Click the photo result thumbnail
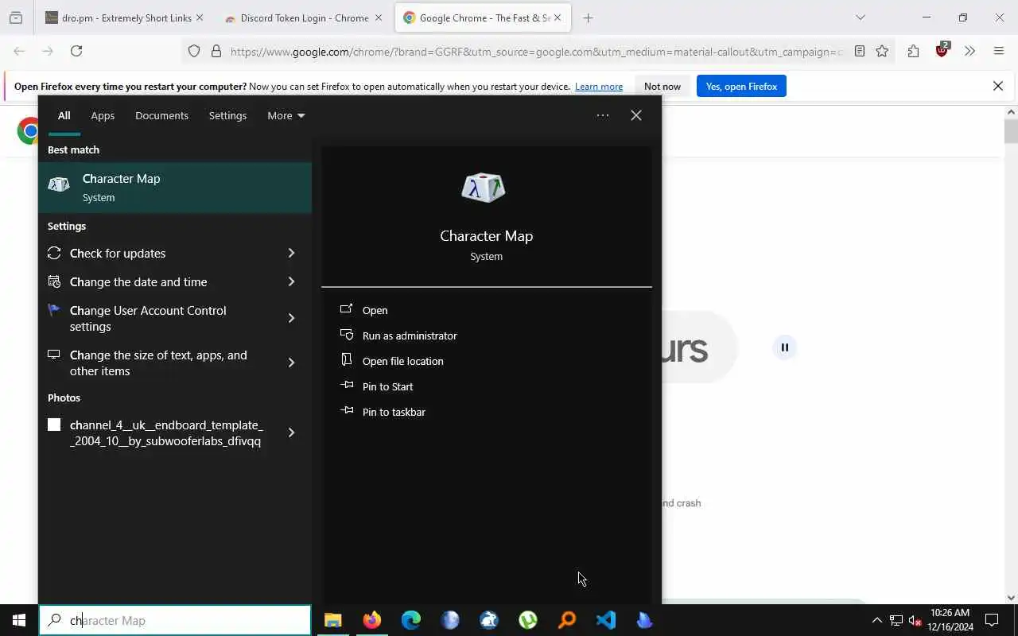This screenshot has width=1018, height=636. click(54, 425)
